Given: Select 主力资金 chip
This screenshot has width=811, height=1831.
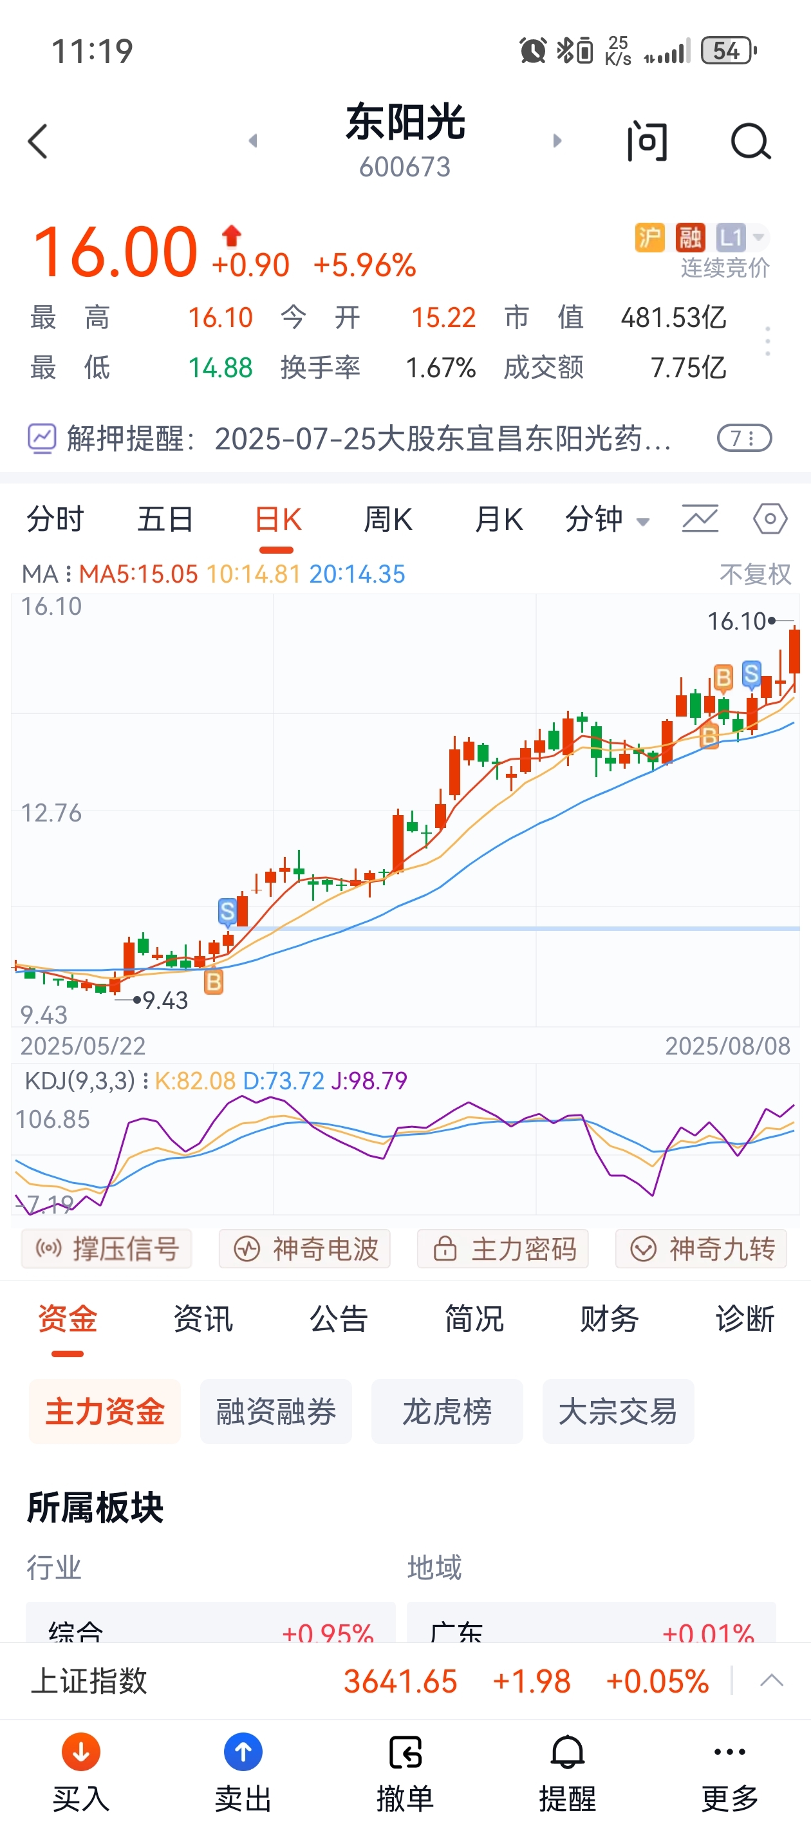Looking at the screenshot, I should (x=105, y=1412).
